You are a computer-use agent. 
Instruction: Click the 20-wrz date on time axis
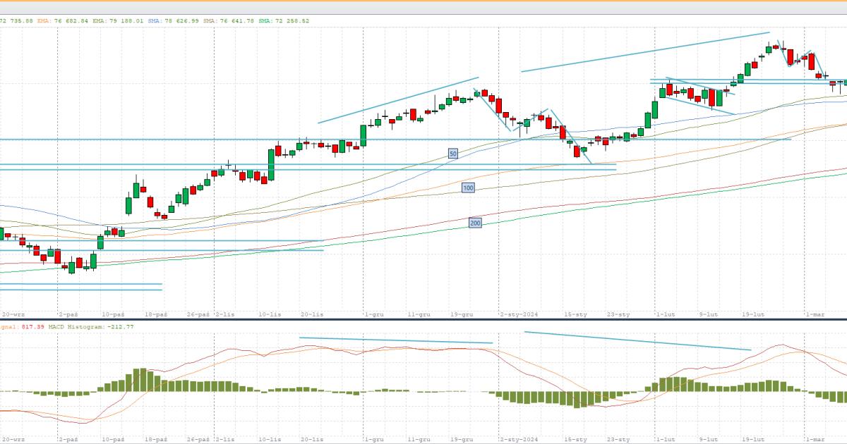14,315
